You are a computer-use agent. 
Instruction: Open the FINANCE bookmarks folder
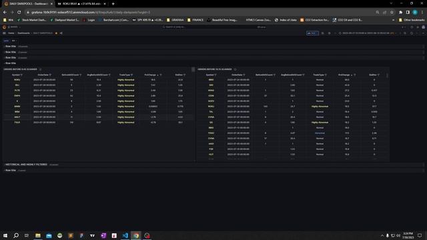point(195,20)
